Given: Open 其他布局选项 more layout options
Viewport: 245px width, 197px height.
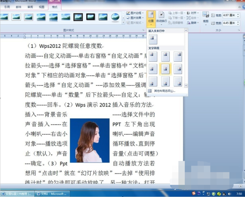Looking at the screenshot, I should coord(165,91).
